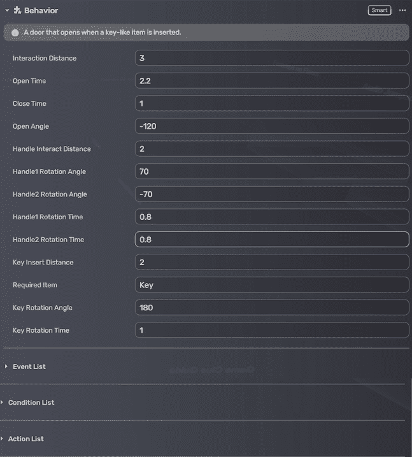Viewport: 412px width, 457px height.
Task: Select the Key Rotation Time input
Action: pyautogui.click(x=272, y=330)
